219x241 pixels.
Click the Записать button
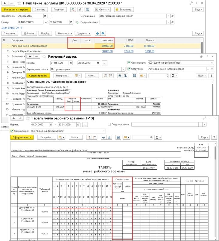pyautogui.click(x=40, y=10)
